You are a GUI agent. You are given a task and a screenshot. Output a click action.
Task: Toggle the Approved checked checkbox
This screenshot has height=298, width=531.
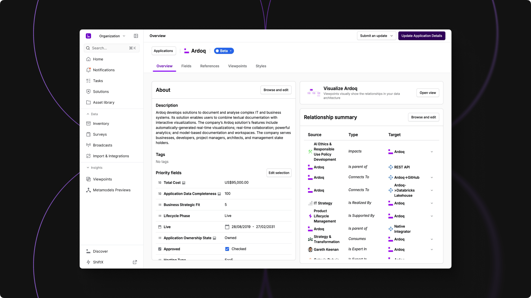tap(227, 249)
